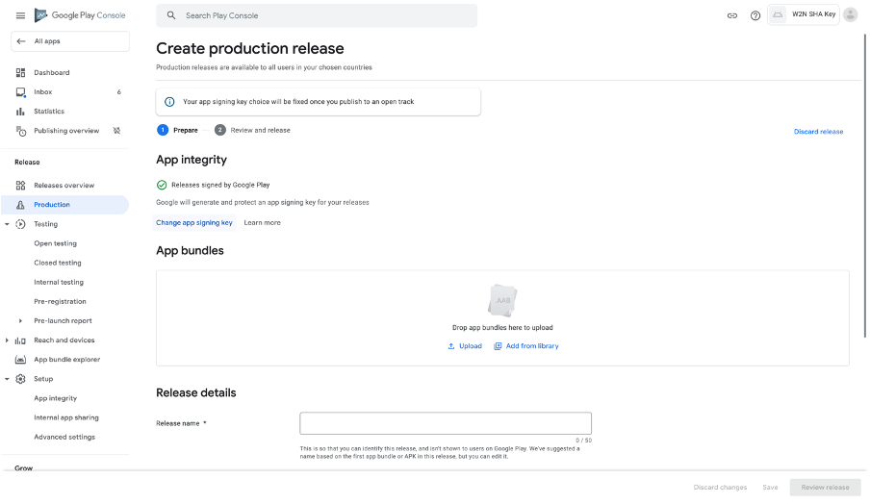
Task: Open Statistics bar chart icon
Action: click(x=21, y=112)
